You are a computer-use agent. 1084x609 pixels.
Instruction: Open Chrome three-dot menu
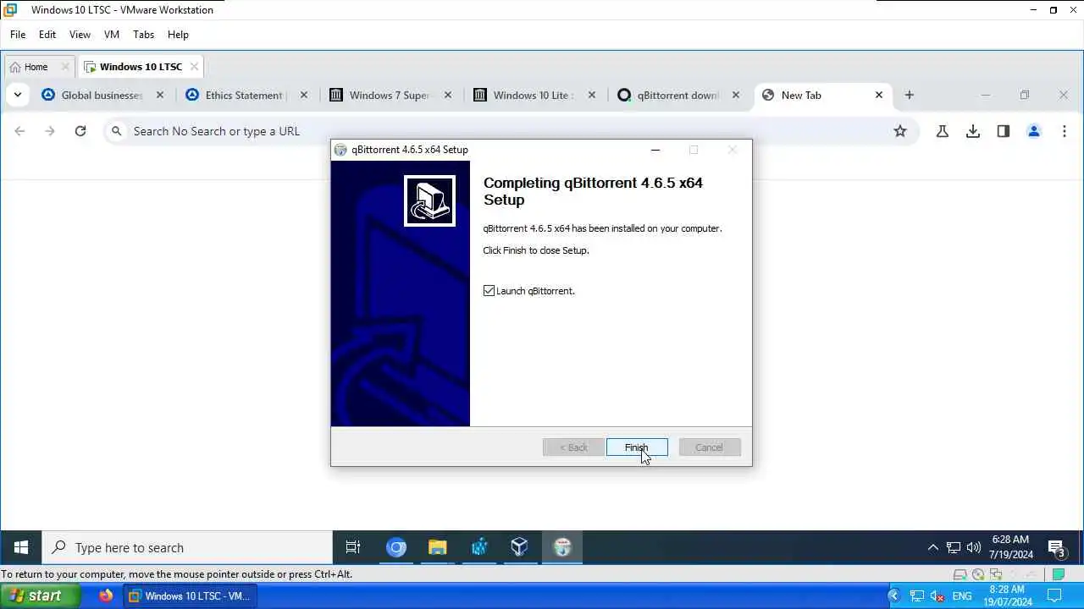coord(1065,131)
